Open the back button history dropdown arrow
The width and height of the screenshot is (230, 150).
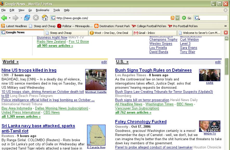pos(10,18)
